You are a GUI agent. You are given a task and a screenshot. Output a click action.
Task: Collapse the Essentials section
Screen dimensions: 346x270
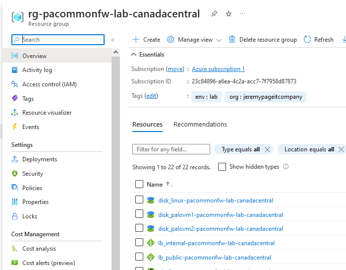133,55
